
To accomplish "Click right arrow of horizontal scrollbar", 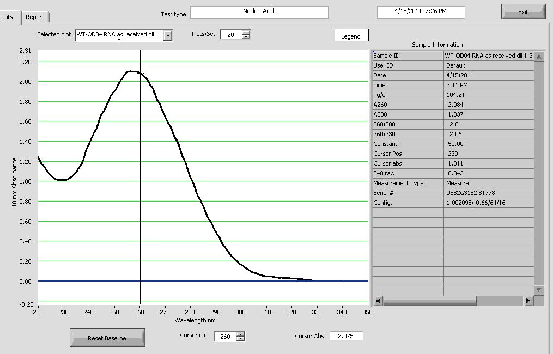I will [x=528, y=301].
